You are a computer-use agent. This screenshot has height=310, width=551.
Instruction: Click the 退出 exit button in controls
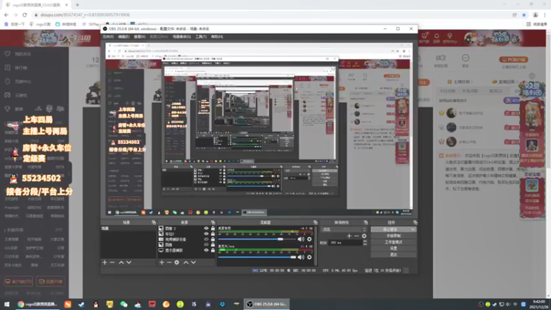pos(393,254)
